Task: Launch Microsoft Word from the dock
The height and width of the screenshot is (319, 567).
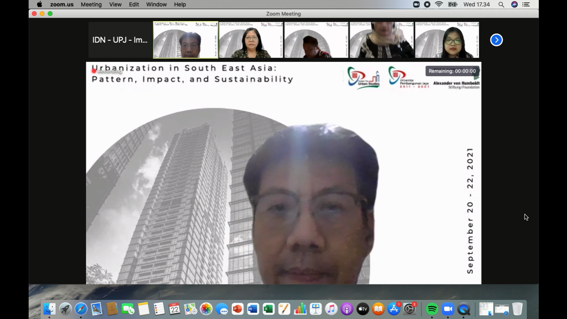Action: pyautogui.click(x=253, y=309)
